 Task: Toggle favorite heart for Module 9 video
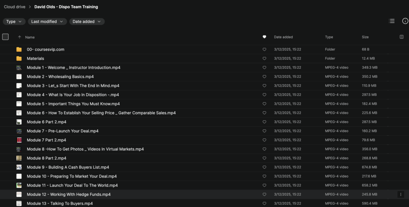coord(264,168)
